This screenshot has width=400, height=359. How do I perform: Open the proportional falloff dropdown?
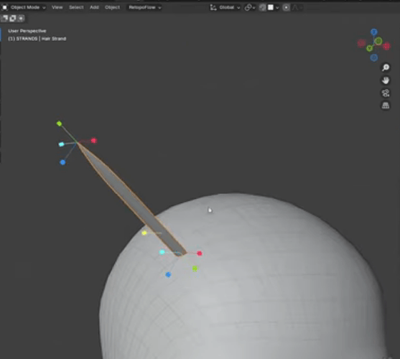click(x=297, y=8)
